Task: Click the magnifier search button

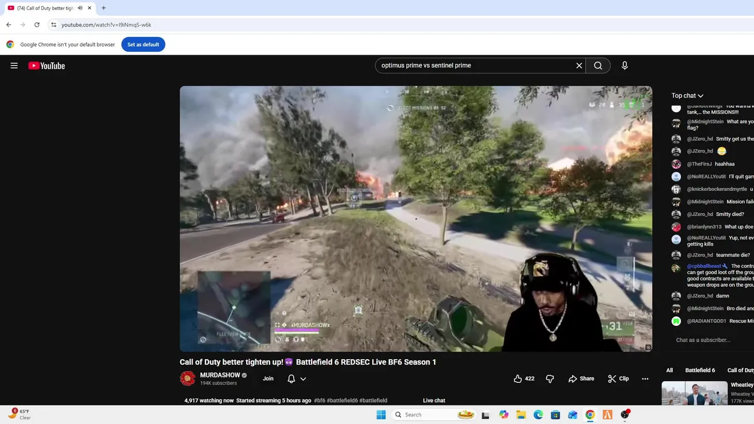Action: coord(598,65)
